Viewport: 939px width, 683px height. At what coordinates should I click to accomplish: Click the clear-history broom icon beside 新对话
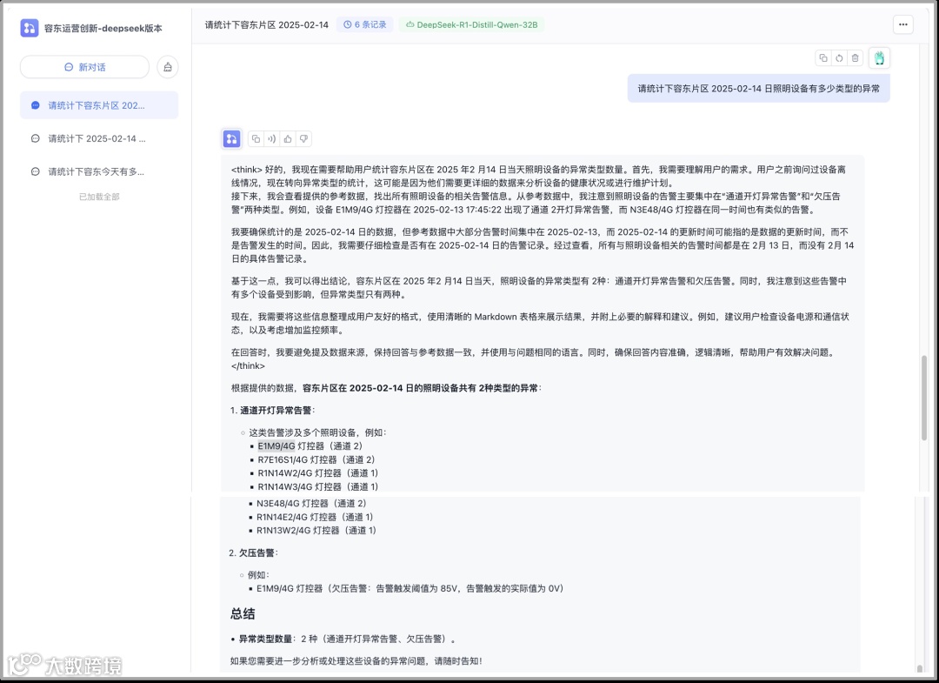(x=168, y=67)
